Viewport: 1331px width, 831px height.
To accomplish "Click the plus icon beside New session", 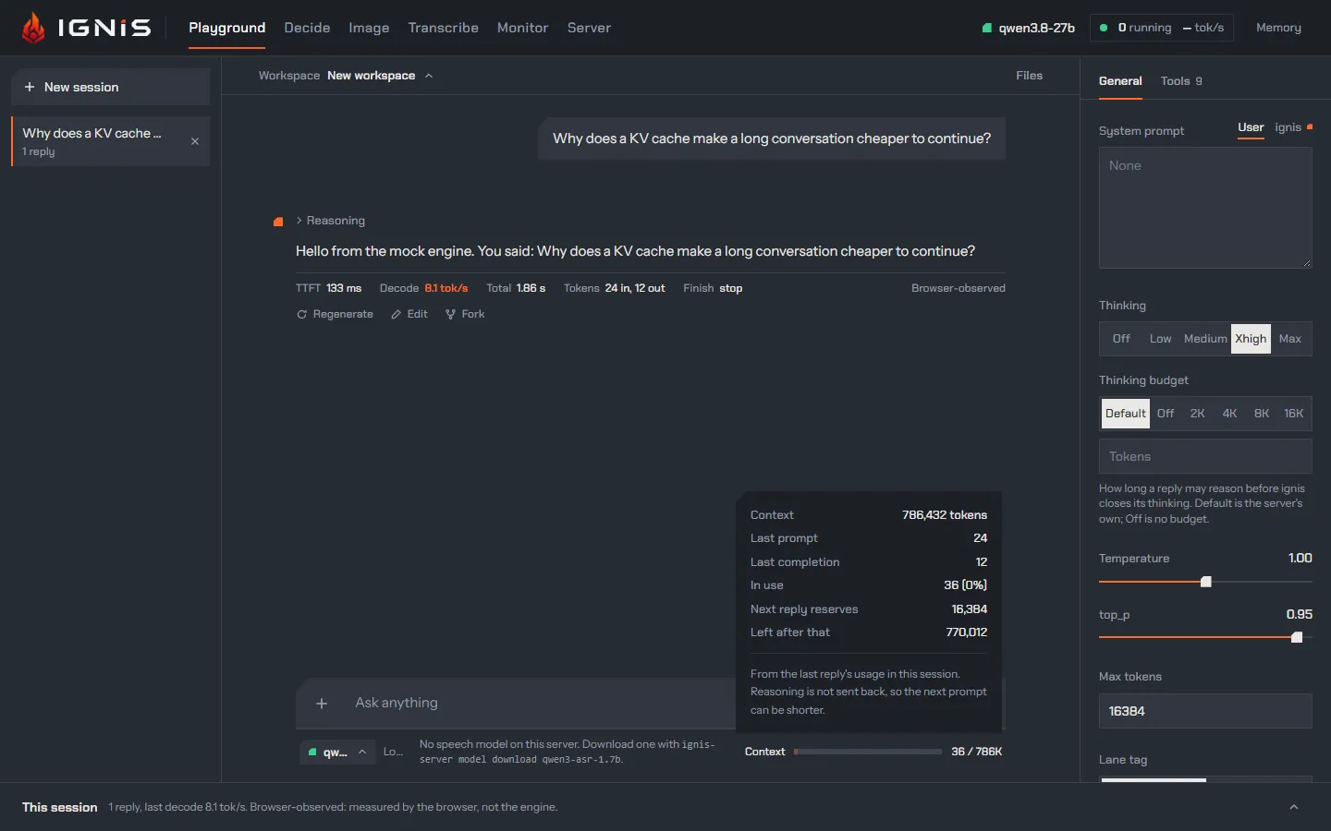I will pos(30,87).
